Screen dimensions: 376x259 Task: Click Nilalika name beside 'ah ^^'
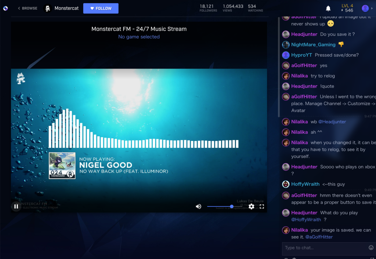coord(299,132)
